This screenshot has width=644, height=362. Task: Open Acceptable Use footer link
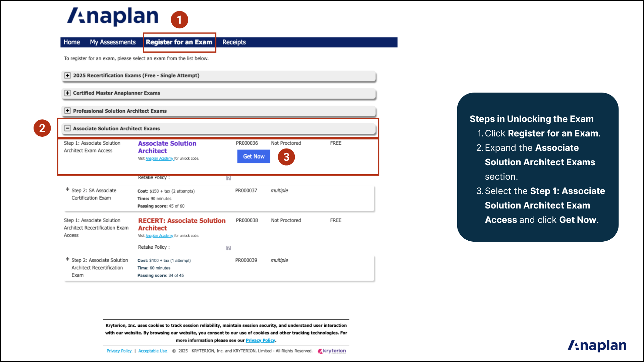(x=153, y=351)
